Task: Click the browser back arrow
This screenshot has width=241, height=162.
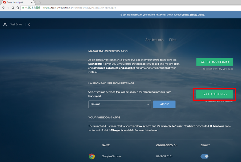Action: [3, 8]
